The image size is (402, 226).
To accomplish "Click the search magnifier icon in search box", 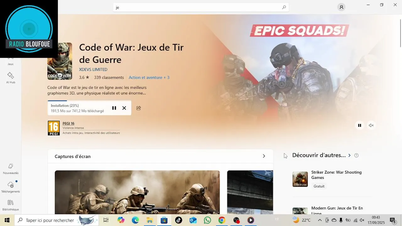I will click(284, 7).
